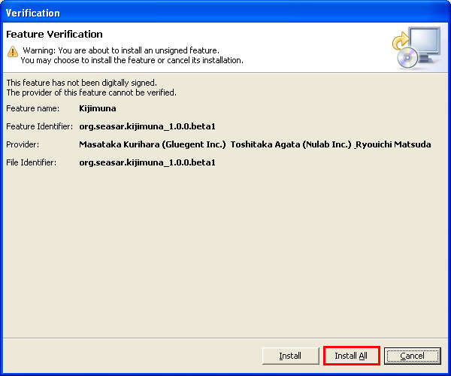
Task: Click the value beside File Identifier
Action: point(147,162)
